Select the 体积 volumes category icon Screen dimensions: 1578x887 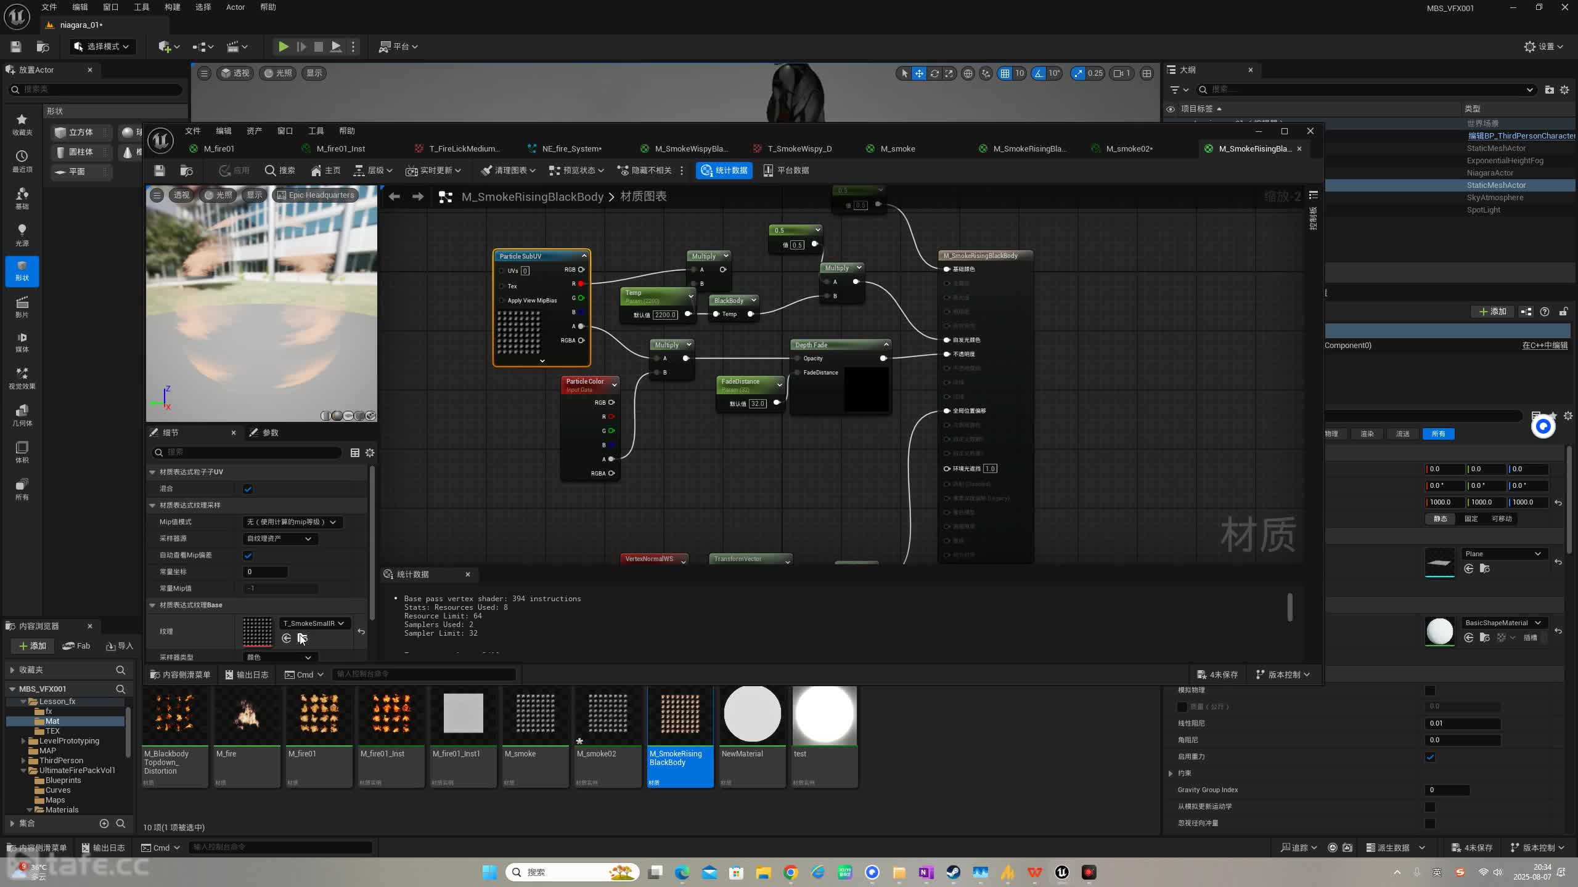22,452
